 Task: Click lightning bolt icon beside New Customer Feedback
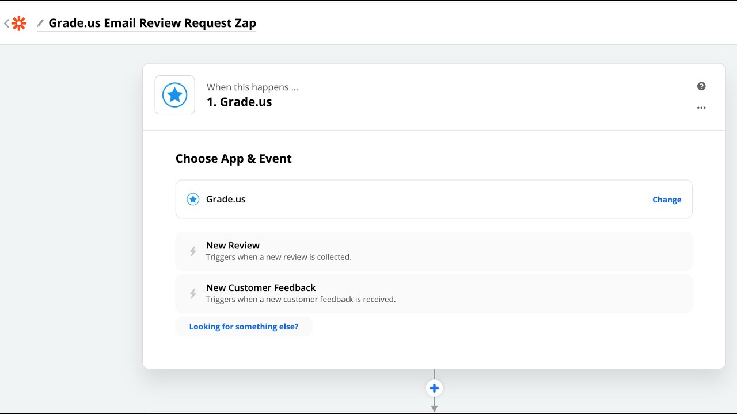193,294
